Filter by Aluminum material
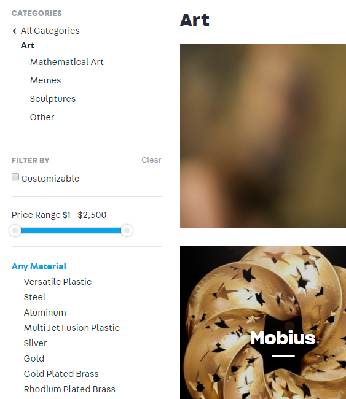The image size is (346, 399). pos(45,312)
